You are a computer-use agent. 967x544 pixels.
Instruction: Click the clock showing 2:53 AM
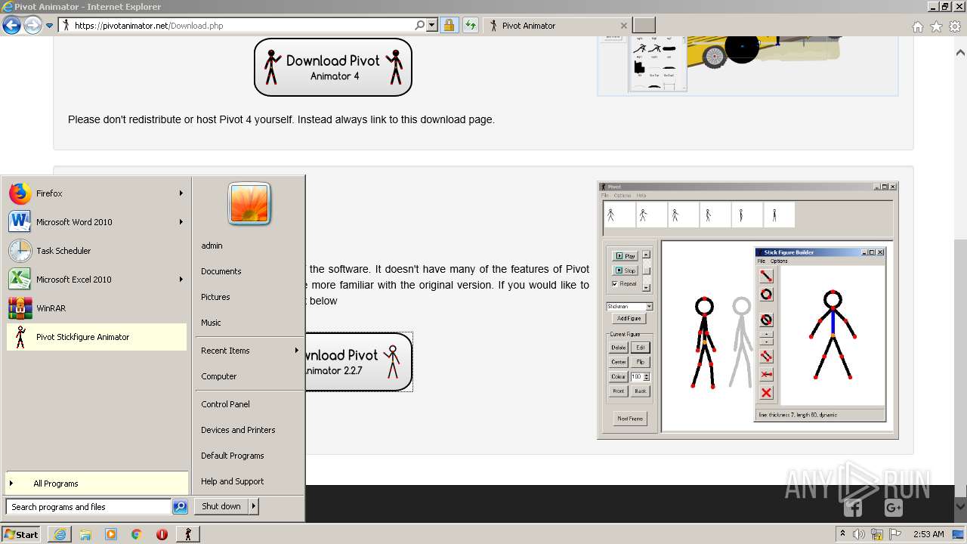pos(928,534)
